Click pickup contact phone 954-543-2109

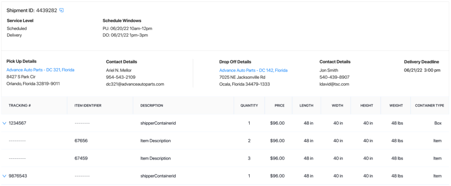121,77
